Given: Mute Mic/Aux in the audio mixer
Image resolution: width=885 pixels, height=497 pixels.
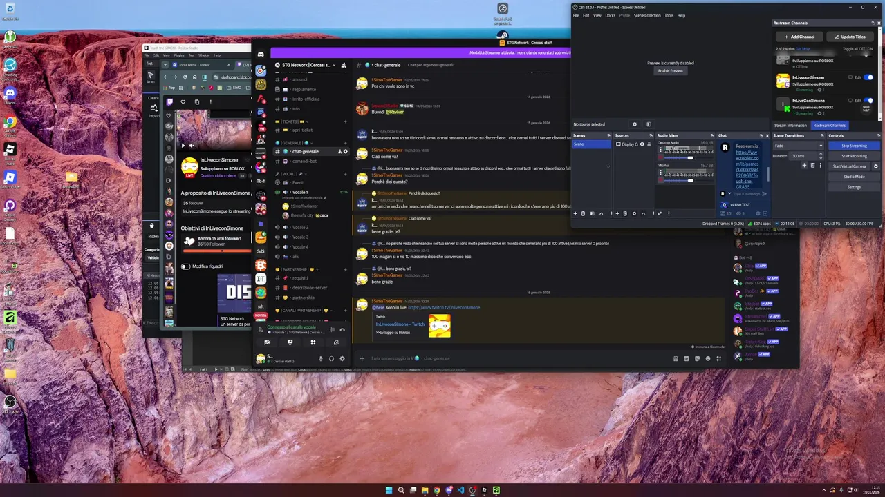Looking at the screenshot, I should pyautogui.click(x=660, y=180).
